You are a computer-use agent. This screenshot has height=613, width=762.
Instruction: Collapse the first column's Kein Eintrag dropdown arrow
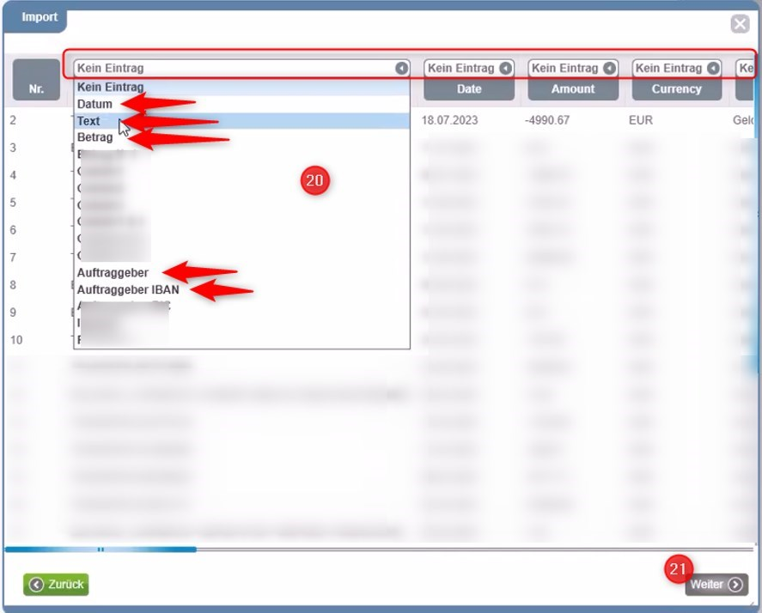coord(401,68)
